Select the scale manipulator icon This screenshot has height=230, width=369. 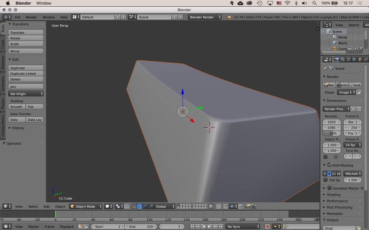pos(151,206)
